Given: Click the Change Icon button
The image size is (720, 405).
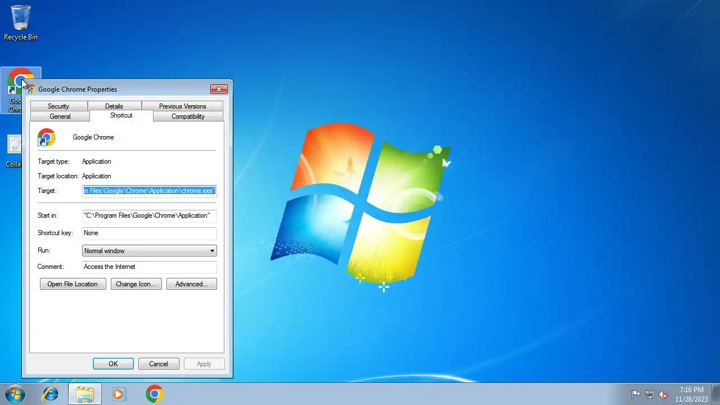Looking at the screenshot, I should click(x=136, y=284).
